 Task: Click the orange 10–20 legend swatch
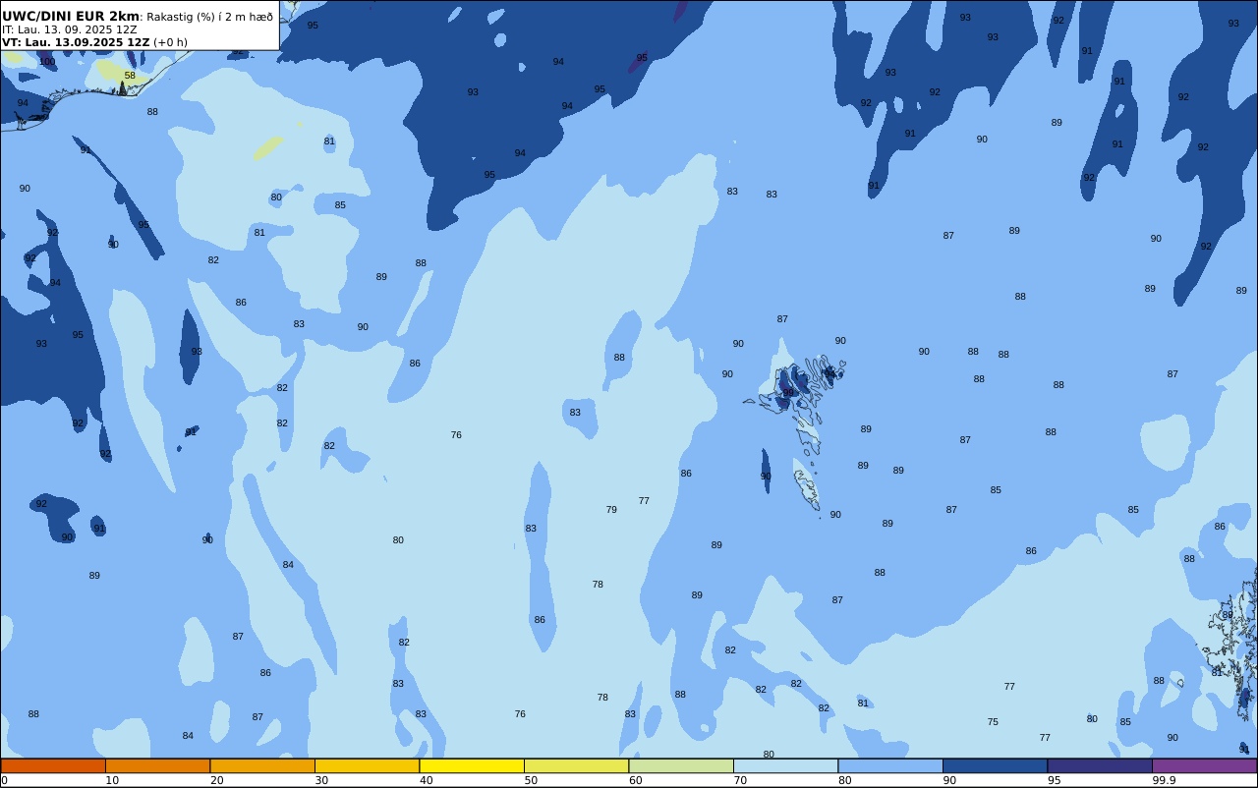[157, 765]
